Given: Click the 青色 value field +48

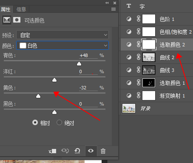Looking at the screenshot, I should pyautogui.click(x=88, y=55).
